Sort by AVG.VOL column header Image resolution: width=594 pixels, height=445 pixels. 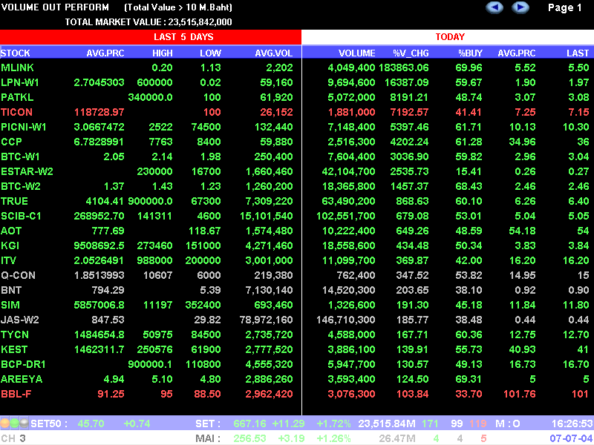[273, 53]
